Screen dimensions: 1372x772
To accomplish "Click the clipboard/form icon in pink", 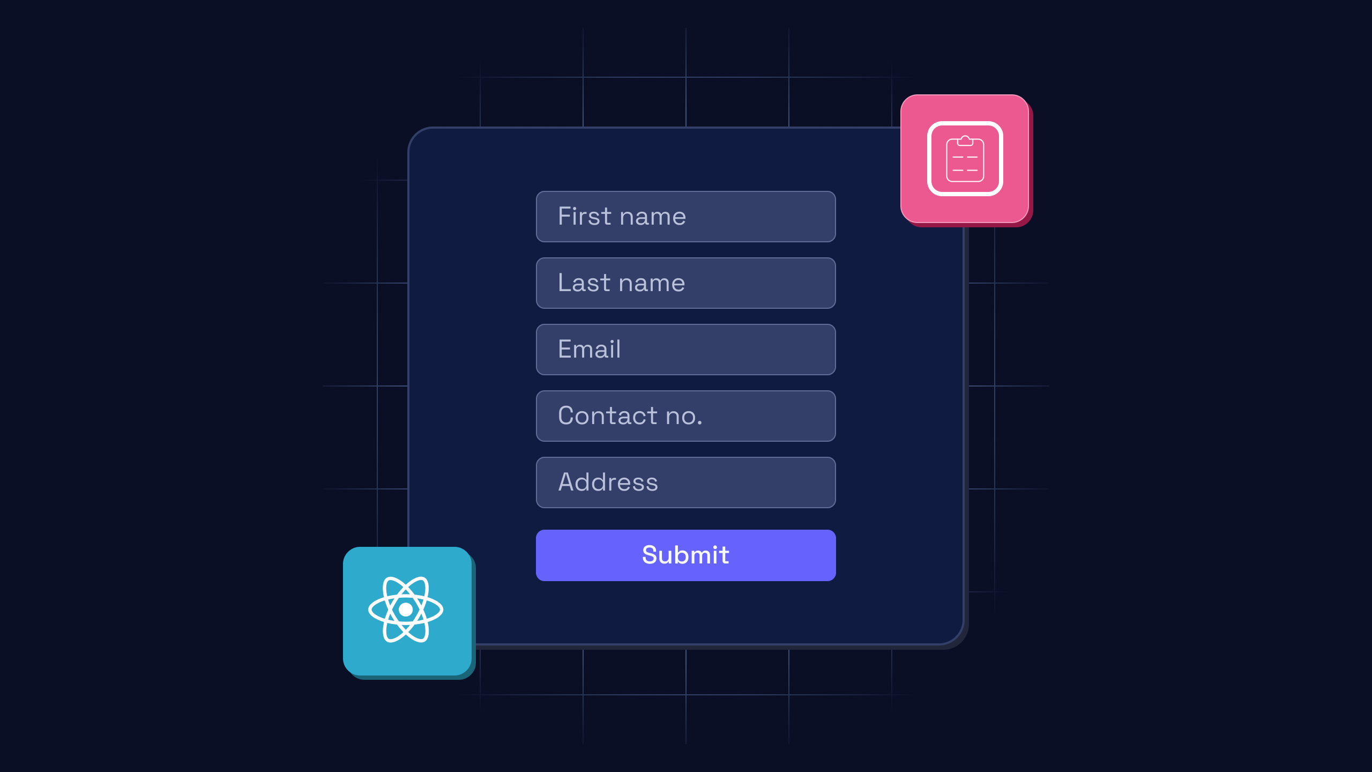I will coord(965,158).
